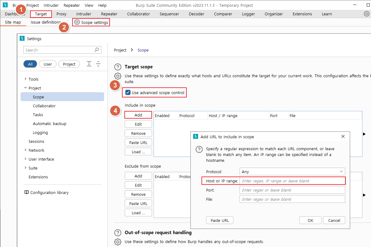The height and width of the screenshot is (247, 371).
Task: Expand the User interface settings node
Action: (25, 159)
